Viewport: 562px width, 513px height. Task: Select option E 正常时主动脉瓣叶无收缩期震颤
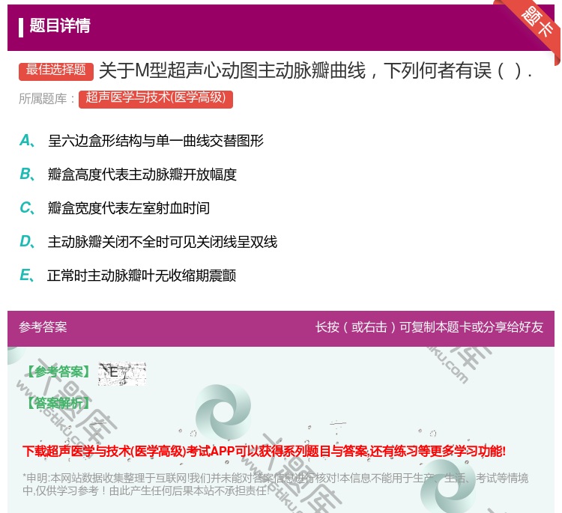(x=128, y=276)
